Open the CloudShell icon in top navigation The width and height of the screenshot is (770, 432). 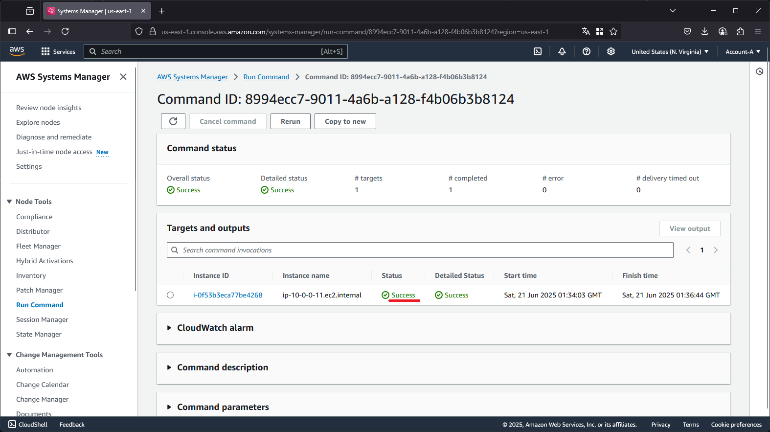point(538,51)
